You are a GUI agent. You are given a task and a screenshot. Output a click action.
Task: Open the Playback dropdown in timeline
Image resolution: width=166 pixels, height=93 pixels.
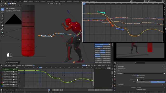(7, 90)
